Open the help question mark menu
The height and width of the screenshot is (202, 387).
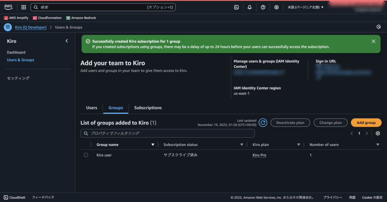263,7
